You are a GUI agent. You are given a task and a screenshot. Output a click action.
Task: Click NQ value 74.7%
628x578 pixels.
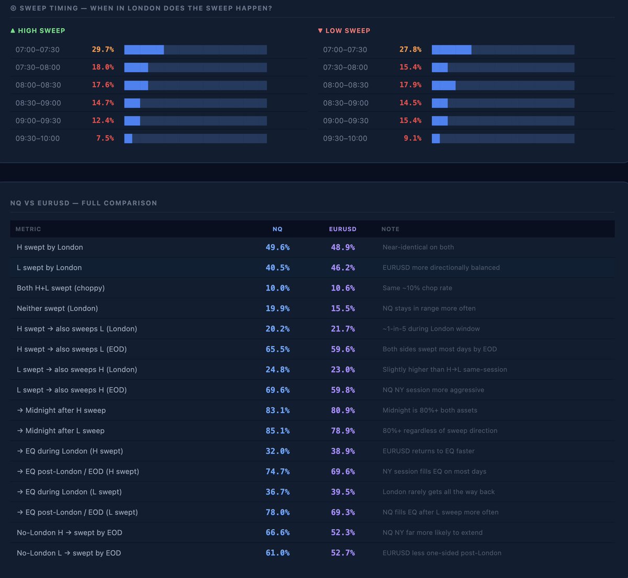coord(277,472)
